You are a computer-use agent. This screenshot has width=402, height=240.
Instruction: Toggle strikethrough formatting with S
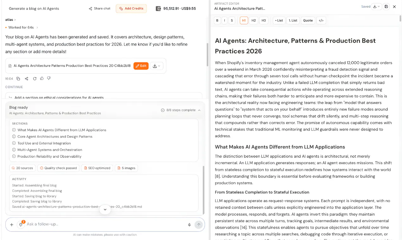(232, 21)
